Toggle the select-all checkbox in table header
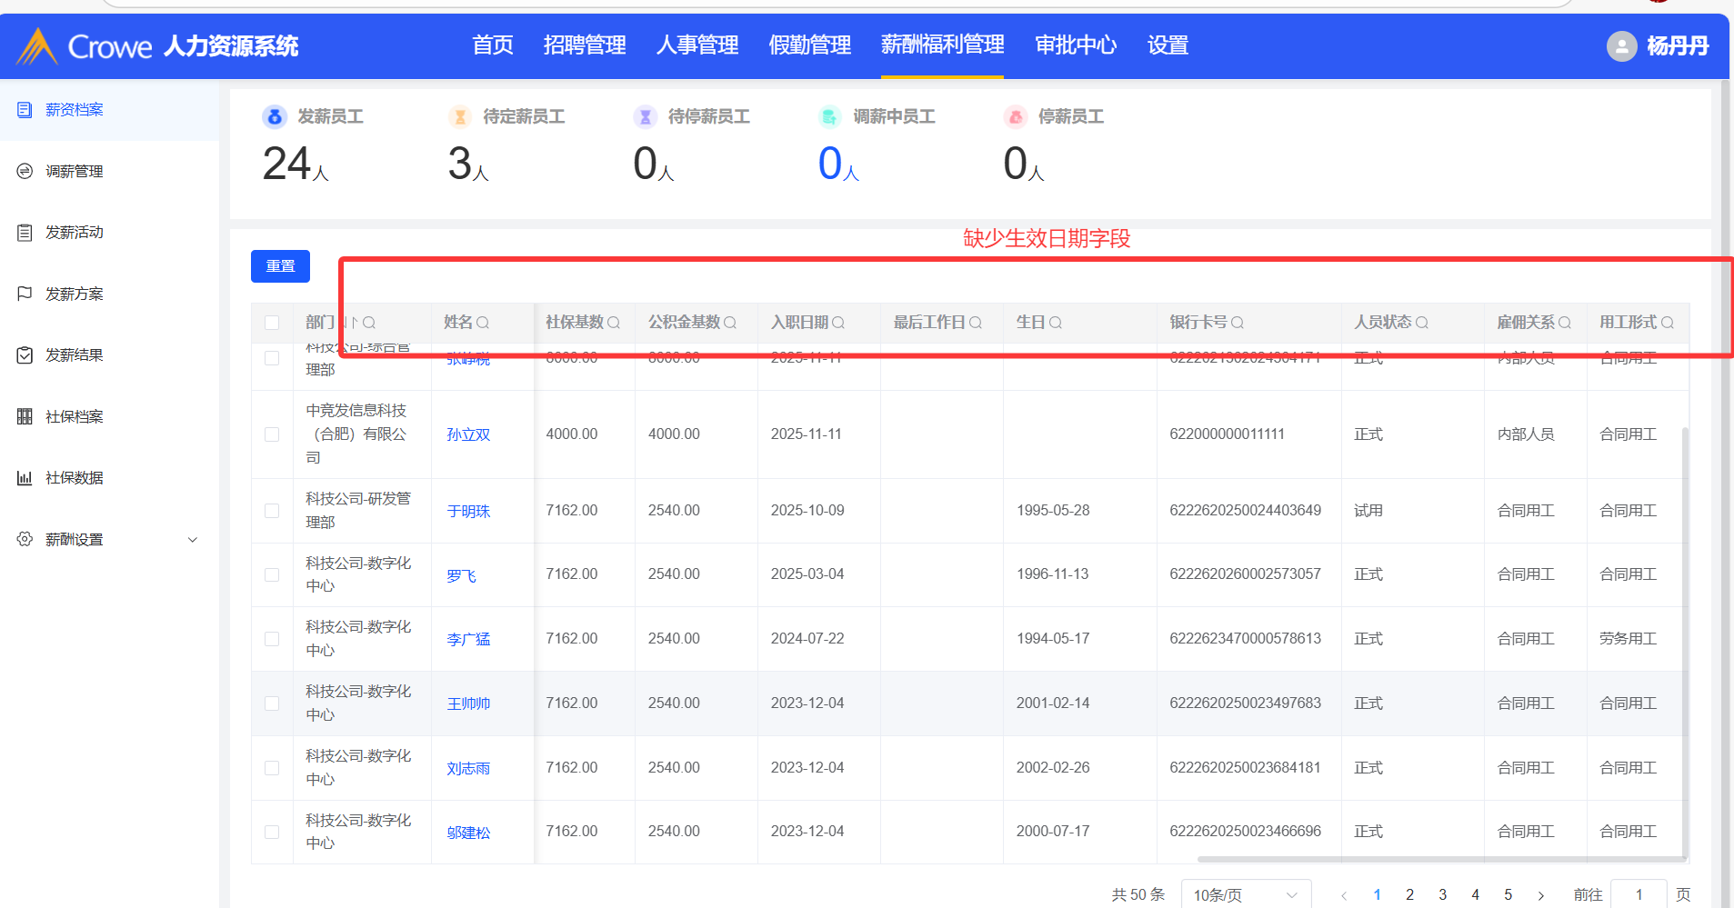 (272, 323)
